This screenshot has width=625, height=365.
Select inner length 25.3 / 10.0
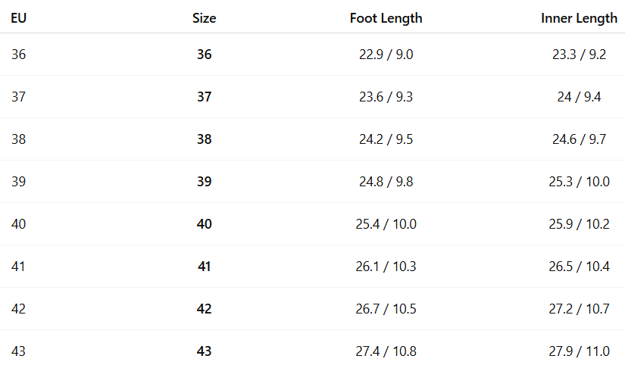[579, 182]
